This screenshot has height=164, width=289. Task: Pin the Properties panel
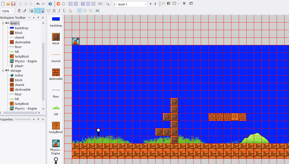[38, 119]
